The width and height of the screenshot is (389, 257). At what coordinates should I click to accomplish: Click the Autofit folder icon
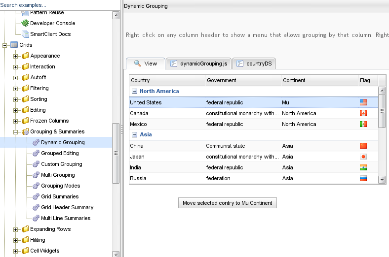click(25, 77)
